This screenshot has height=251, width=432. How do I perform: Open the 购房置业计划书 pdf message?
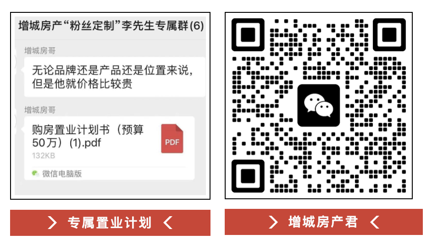[110, 148]
